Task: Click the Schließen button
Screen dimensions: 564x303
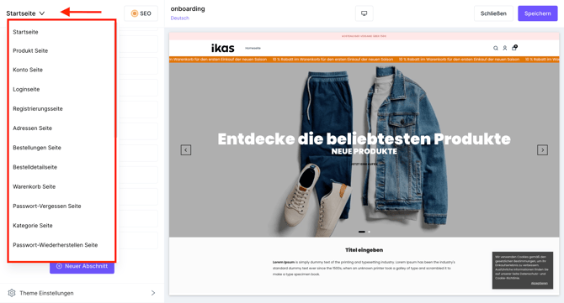Action: 493,13
